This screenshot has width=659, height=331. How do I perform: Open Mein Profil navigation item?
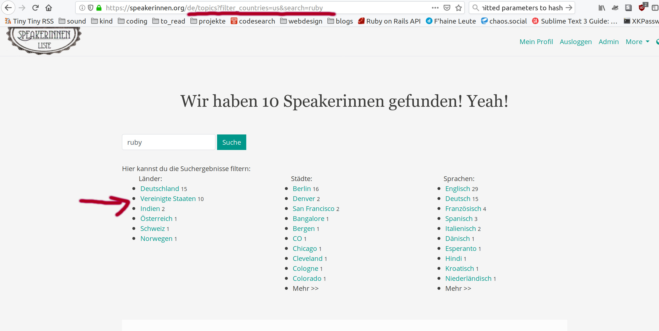[536, 42]
